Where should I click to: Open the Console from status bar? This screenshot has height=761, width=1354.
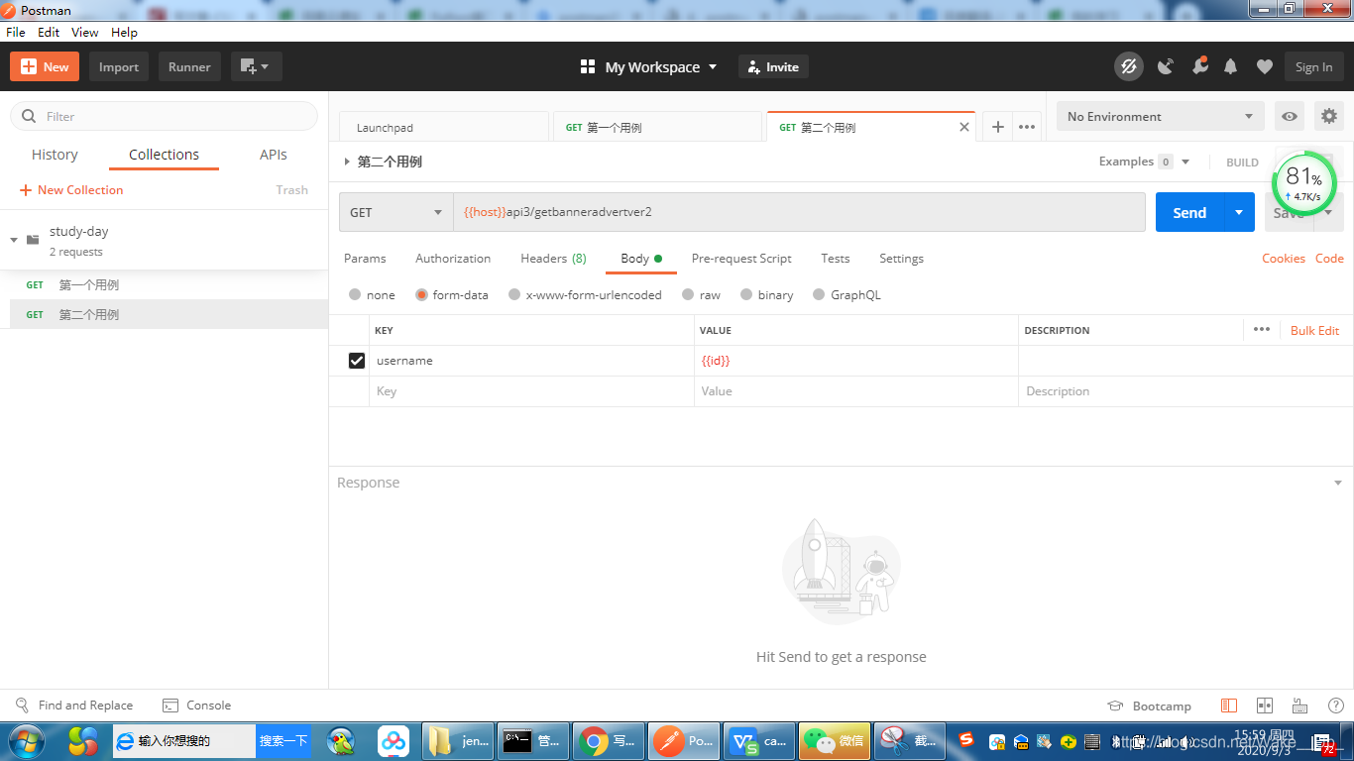pyautogui.click(x=196, y=706)
